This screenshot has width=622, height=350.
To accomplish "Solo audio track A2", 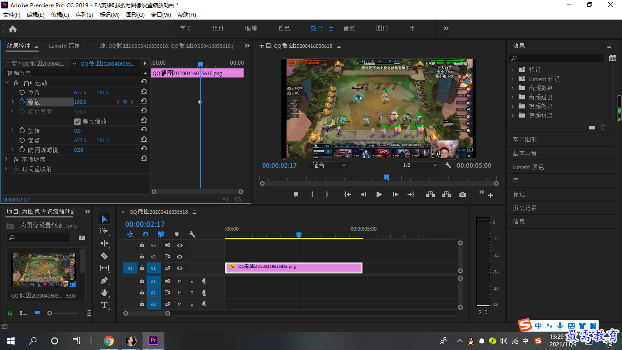I will click(x=192, y=293).
